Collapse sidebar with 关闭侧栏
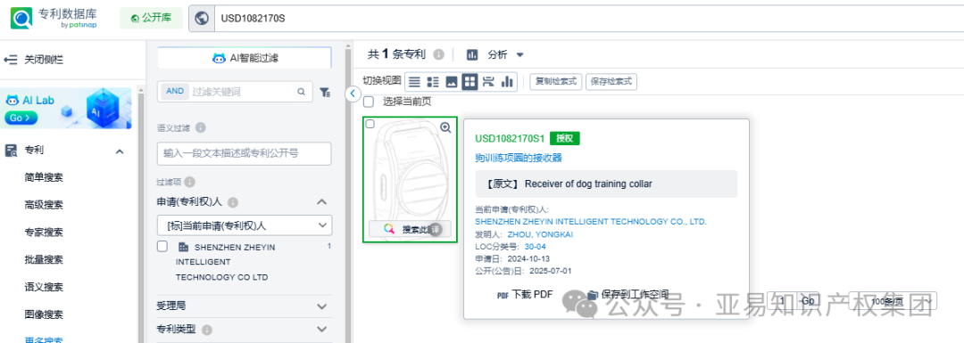The height and width of the screenshot is (343, 964). pos(34,60)
